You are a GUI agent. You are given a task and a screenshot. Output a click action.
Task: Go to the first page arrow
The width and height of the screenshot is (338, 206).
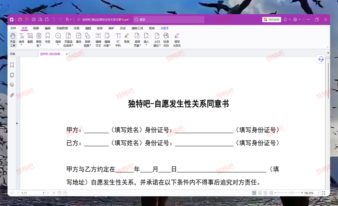pyautogui.click(x=12, y=193)
